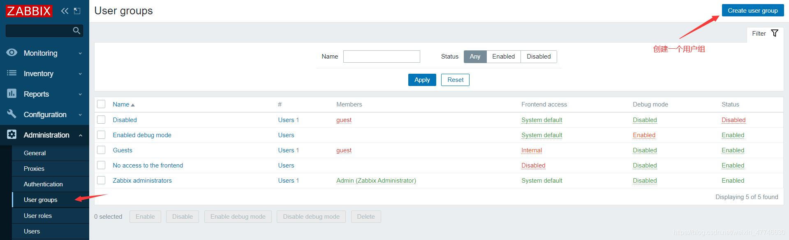Check the box for No access to the frontend
This screenshot has width=789, height=240.
[101, 165]
